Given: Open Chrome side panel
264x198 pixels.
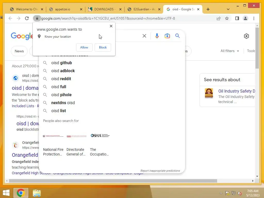Looking at the screenshot, I should (237, 18).
